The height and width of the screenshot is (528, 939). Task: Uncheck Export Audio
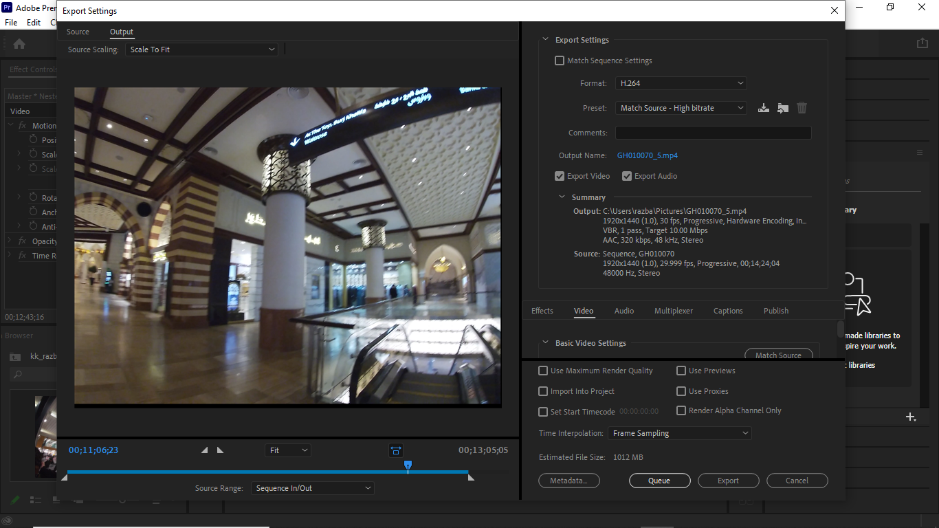click(626, 176)
